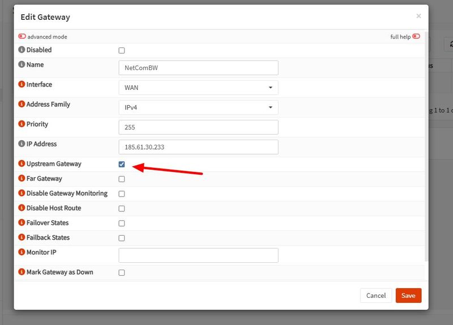Viewport: 453px width, 325px height.
Task: Click the IP Address field
Action: [199, 147]
